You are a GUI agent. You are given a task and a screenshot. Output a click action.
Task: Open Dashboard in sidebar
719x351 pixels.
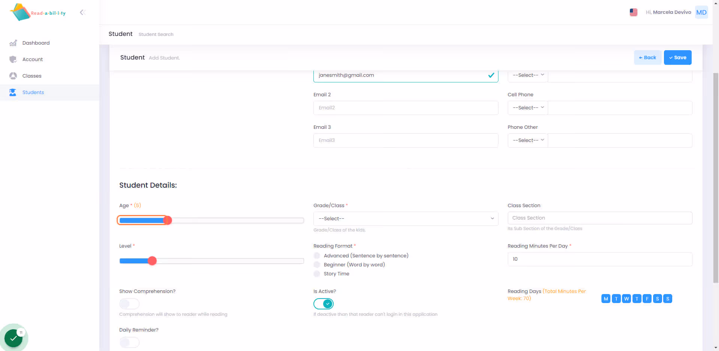(x=36, y=43)
